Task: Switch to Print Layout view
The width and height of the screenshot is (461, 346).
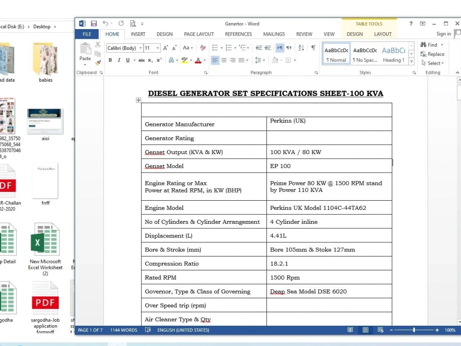Action: [366, 330]
